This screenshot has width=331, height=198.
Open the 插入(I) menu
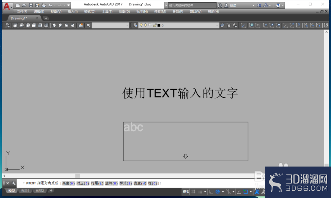click(x=72, y=12)
